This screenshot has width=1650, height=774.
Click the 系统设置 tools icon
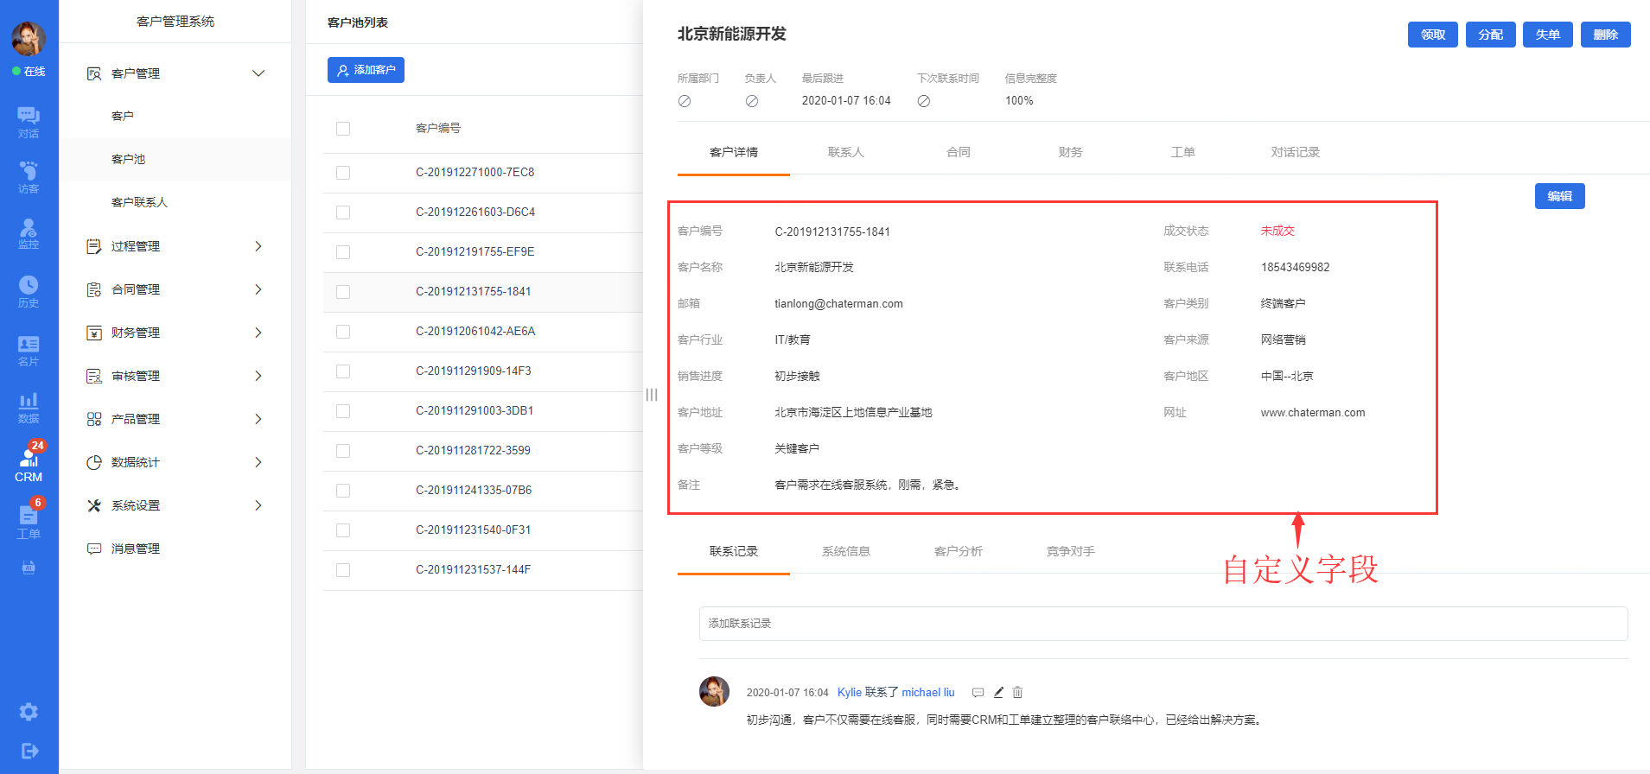[x=94, y=505]
